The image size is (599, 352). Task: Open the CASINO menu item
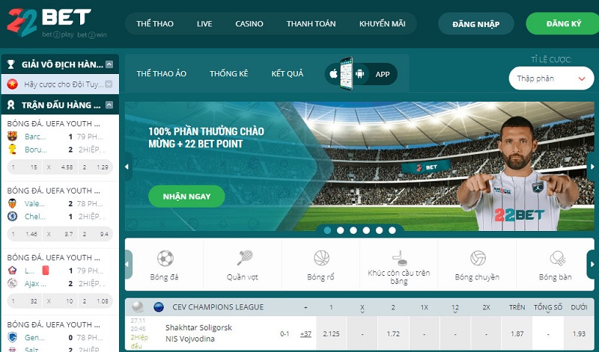249,24
